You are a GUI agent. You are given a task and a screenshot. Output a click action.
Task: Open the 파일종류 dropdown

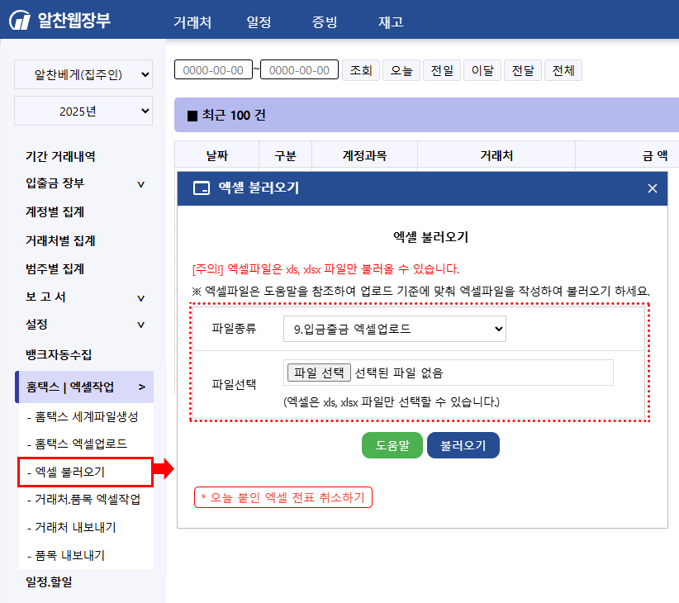[395, 329]
